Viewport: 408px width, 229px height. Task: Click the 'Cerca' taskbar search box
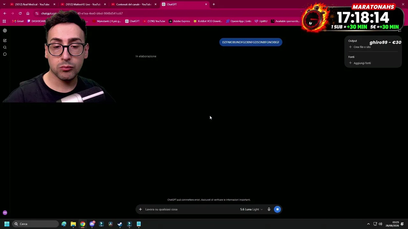35,224
